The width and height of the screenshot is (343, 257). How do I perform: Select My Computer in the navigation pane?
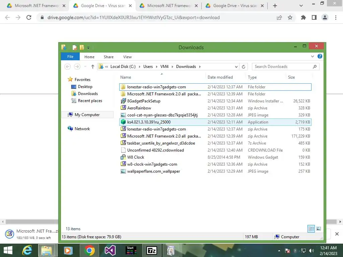(87, 114)
